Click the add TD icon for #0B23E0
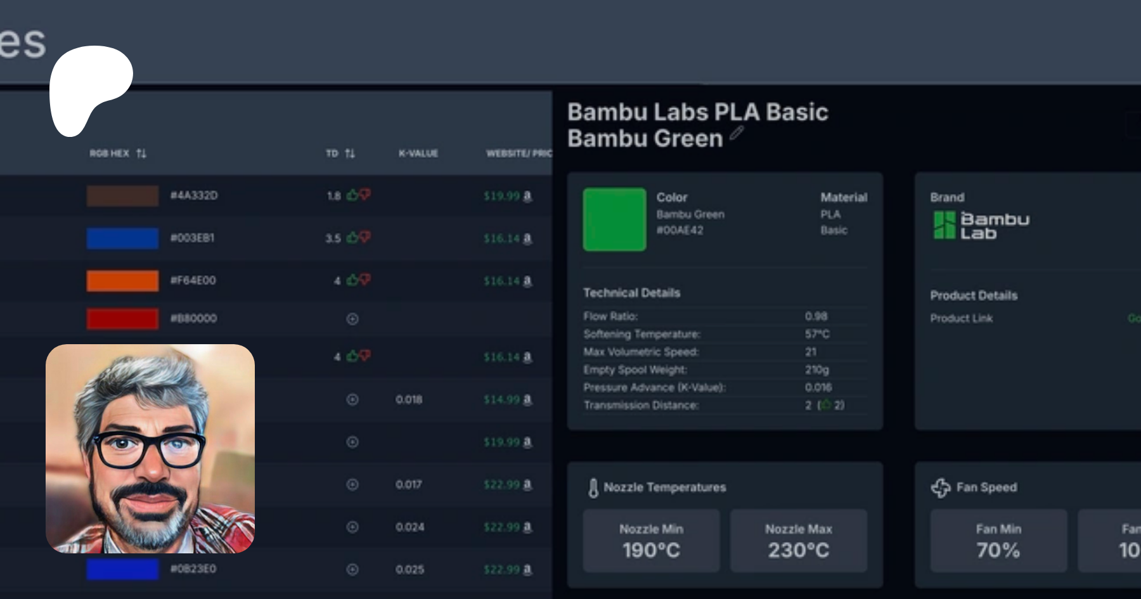Viewport: 1141px width, 599px height. [x=352, y=569]
